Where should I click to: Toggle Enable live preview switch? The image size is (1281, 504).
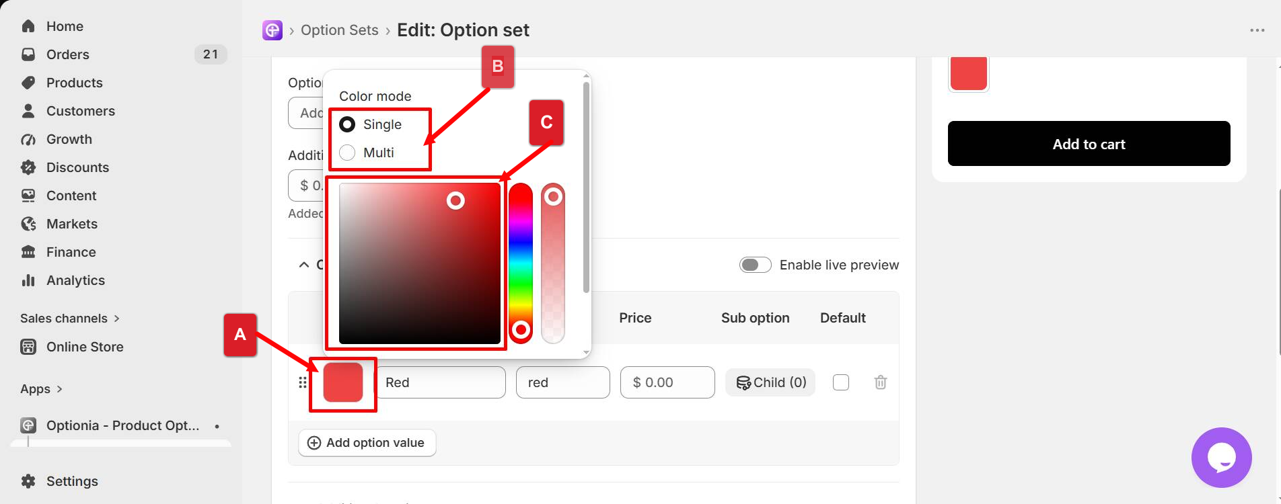(755, 265)
